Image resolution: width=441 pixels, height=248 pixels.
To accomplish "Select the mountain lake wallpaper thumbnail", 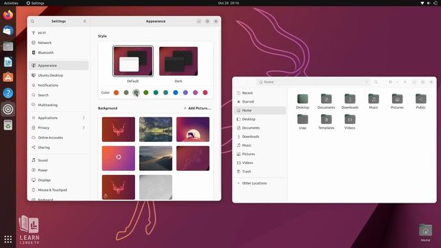I will tap(156, 130).
